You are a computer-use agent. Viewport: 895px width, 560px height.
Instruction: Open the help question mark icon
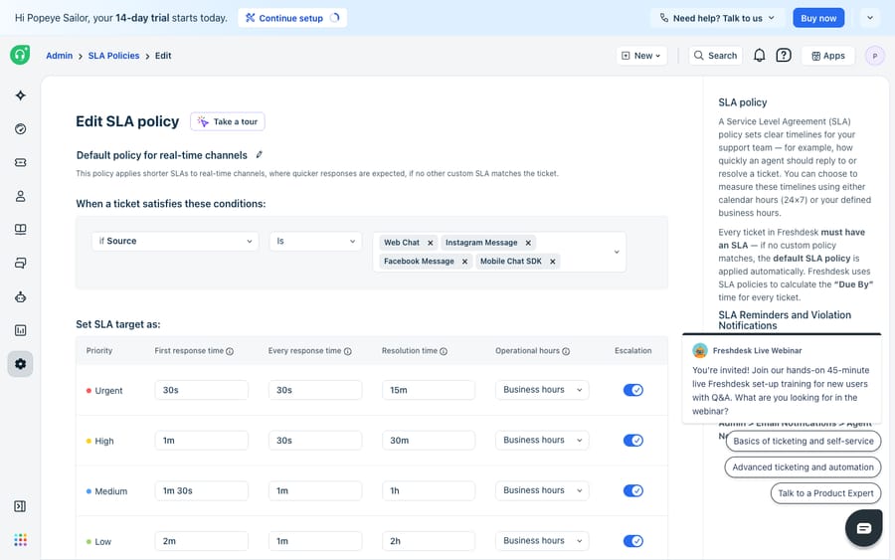click(x=784, y=56)
